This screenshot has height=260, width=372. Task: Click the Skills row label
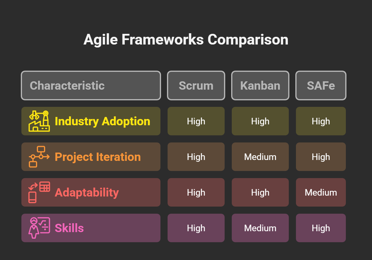point(69,228)
